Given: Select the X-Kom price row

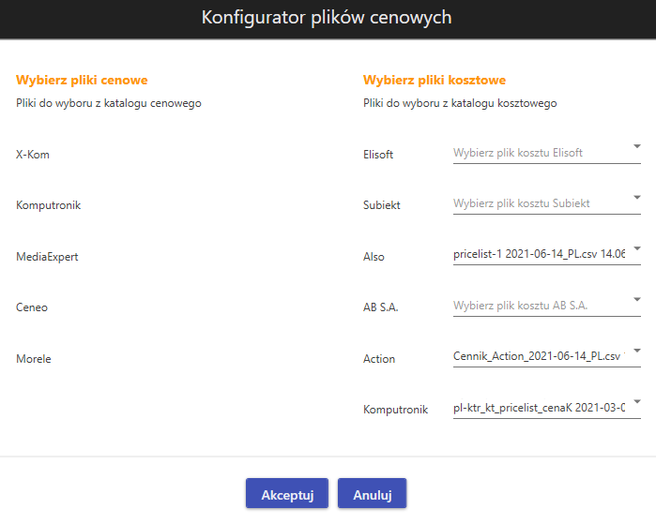Looking at the screenshot, I should point(33,155).
